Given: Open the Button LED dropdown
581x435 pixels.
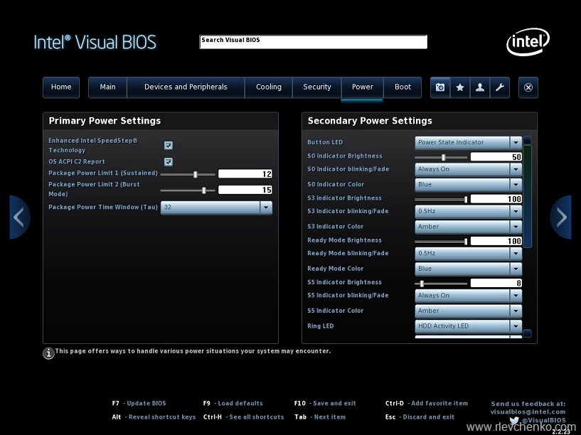Looking at the screenshot, I should [517, 142].
